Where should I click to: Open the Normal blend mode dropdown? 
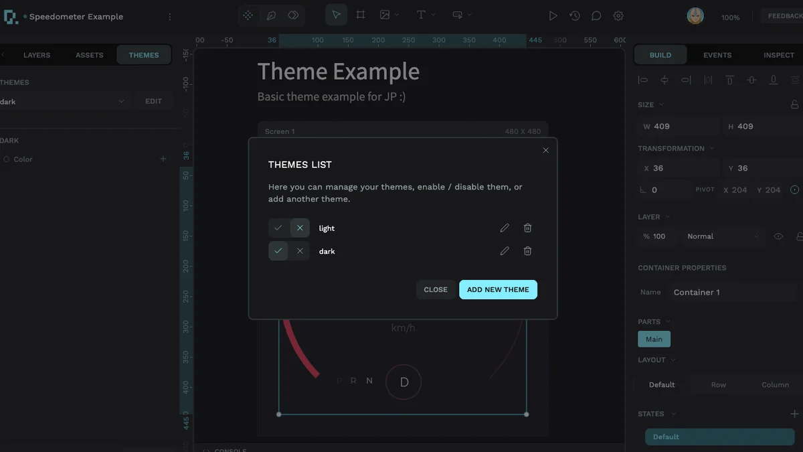tap(724, 236)
